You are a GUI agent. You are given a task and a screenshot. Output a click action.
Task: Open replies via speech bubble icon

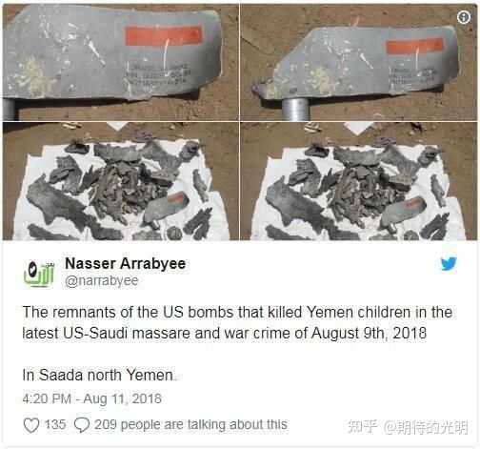[82, 425]
